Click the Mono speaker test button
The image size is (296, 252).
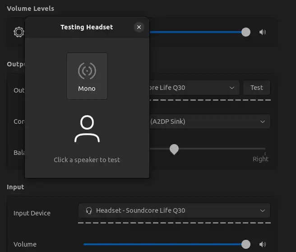[87, 76]
